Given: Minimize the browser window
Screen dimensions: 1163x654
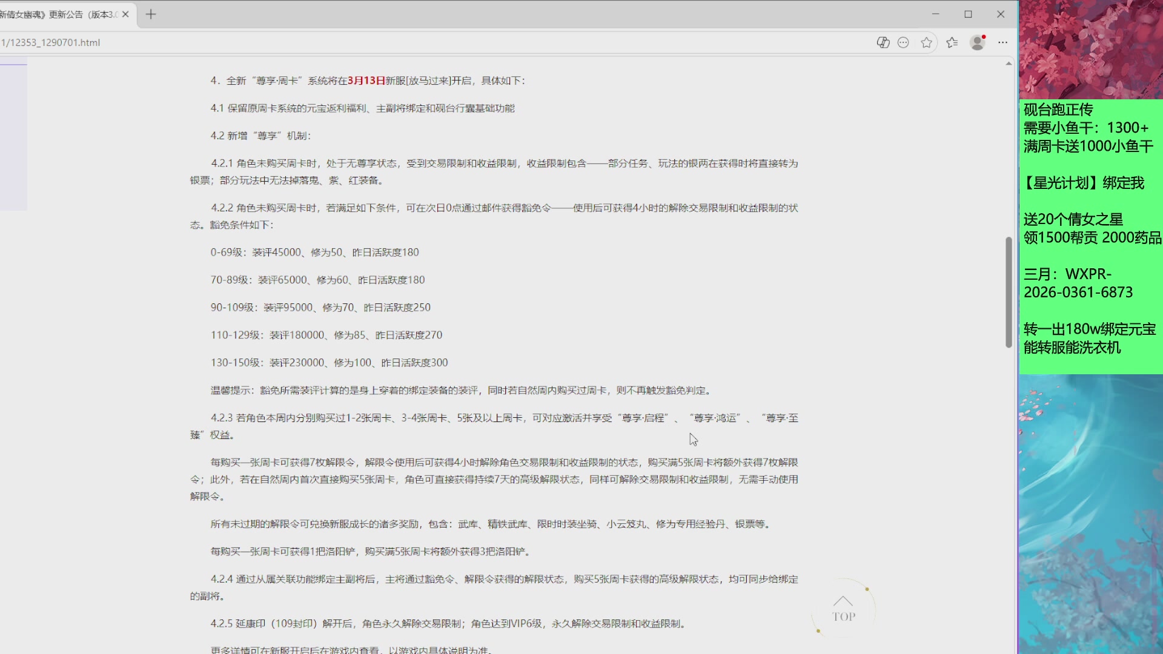Looking at the screenshot, I should tap(935, 15).
